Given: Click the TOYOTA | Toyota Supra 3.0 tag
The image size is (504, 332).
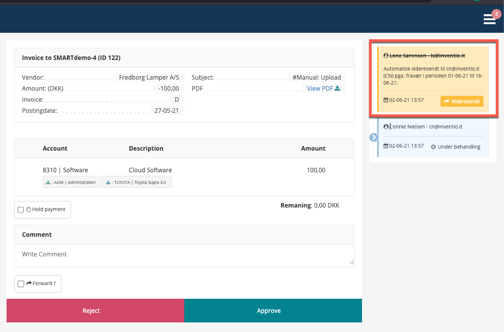Looking at the screenshot, I should tap(137, 182).
